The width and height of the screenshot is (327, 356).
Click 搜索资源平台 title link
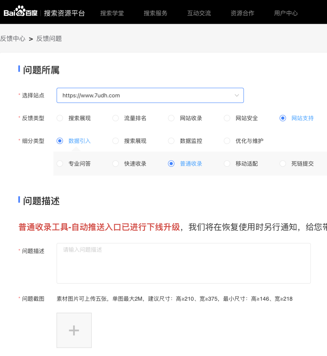point(64,13)
